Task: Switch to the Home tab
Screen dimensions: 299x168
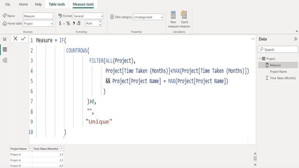Action: point(23,4)
